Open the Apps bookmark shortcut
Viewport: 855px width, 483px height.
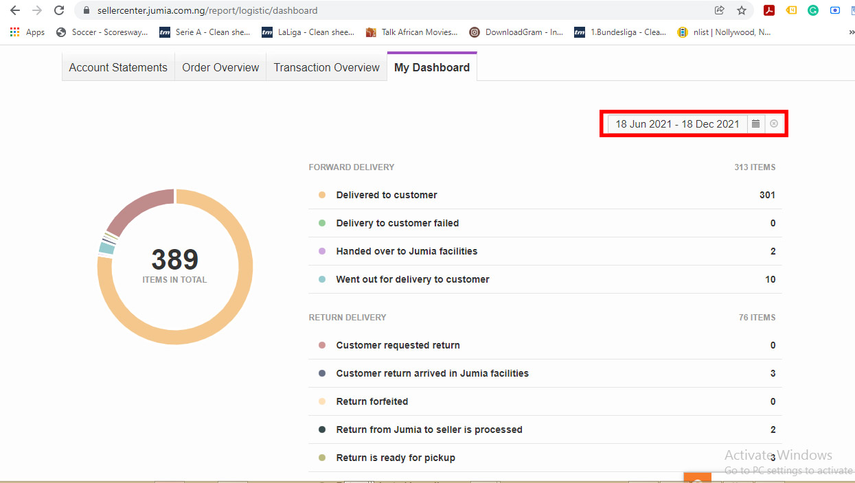click(27, 32)
